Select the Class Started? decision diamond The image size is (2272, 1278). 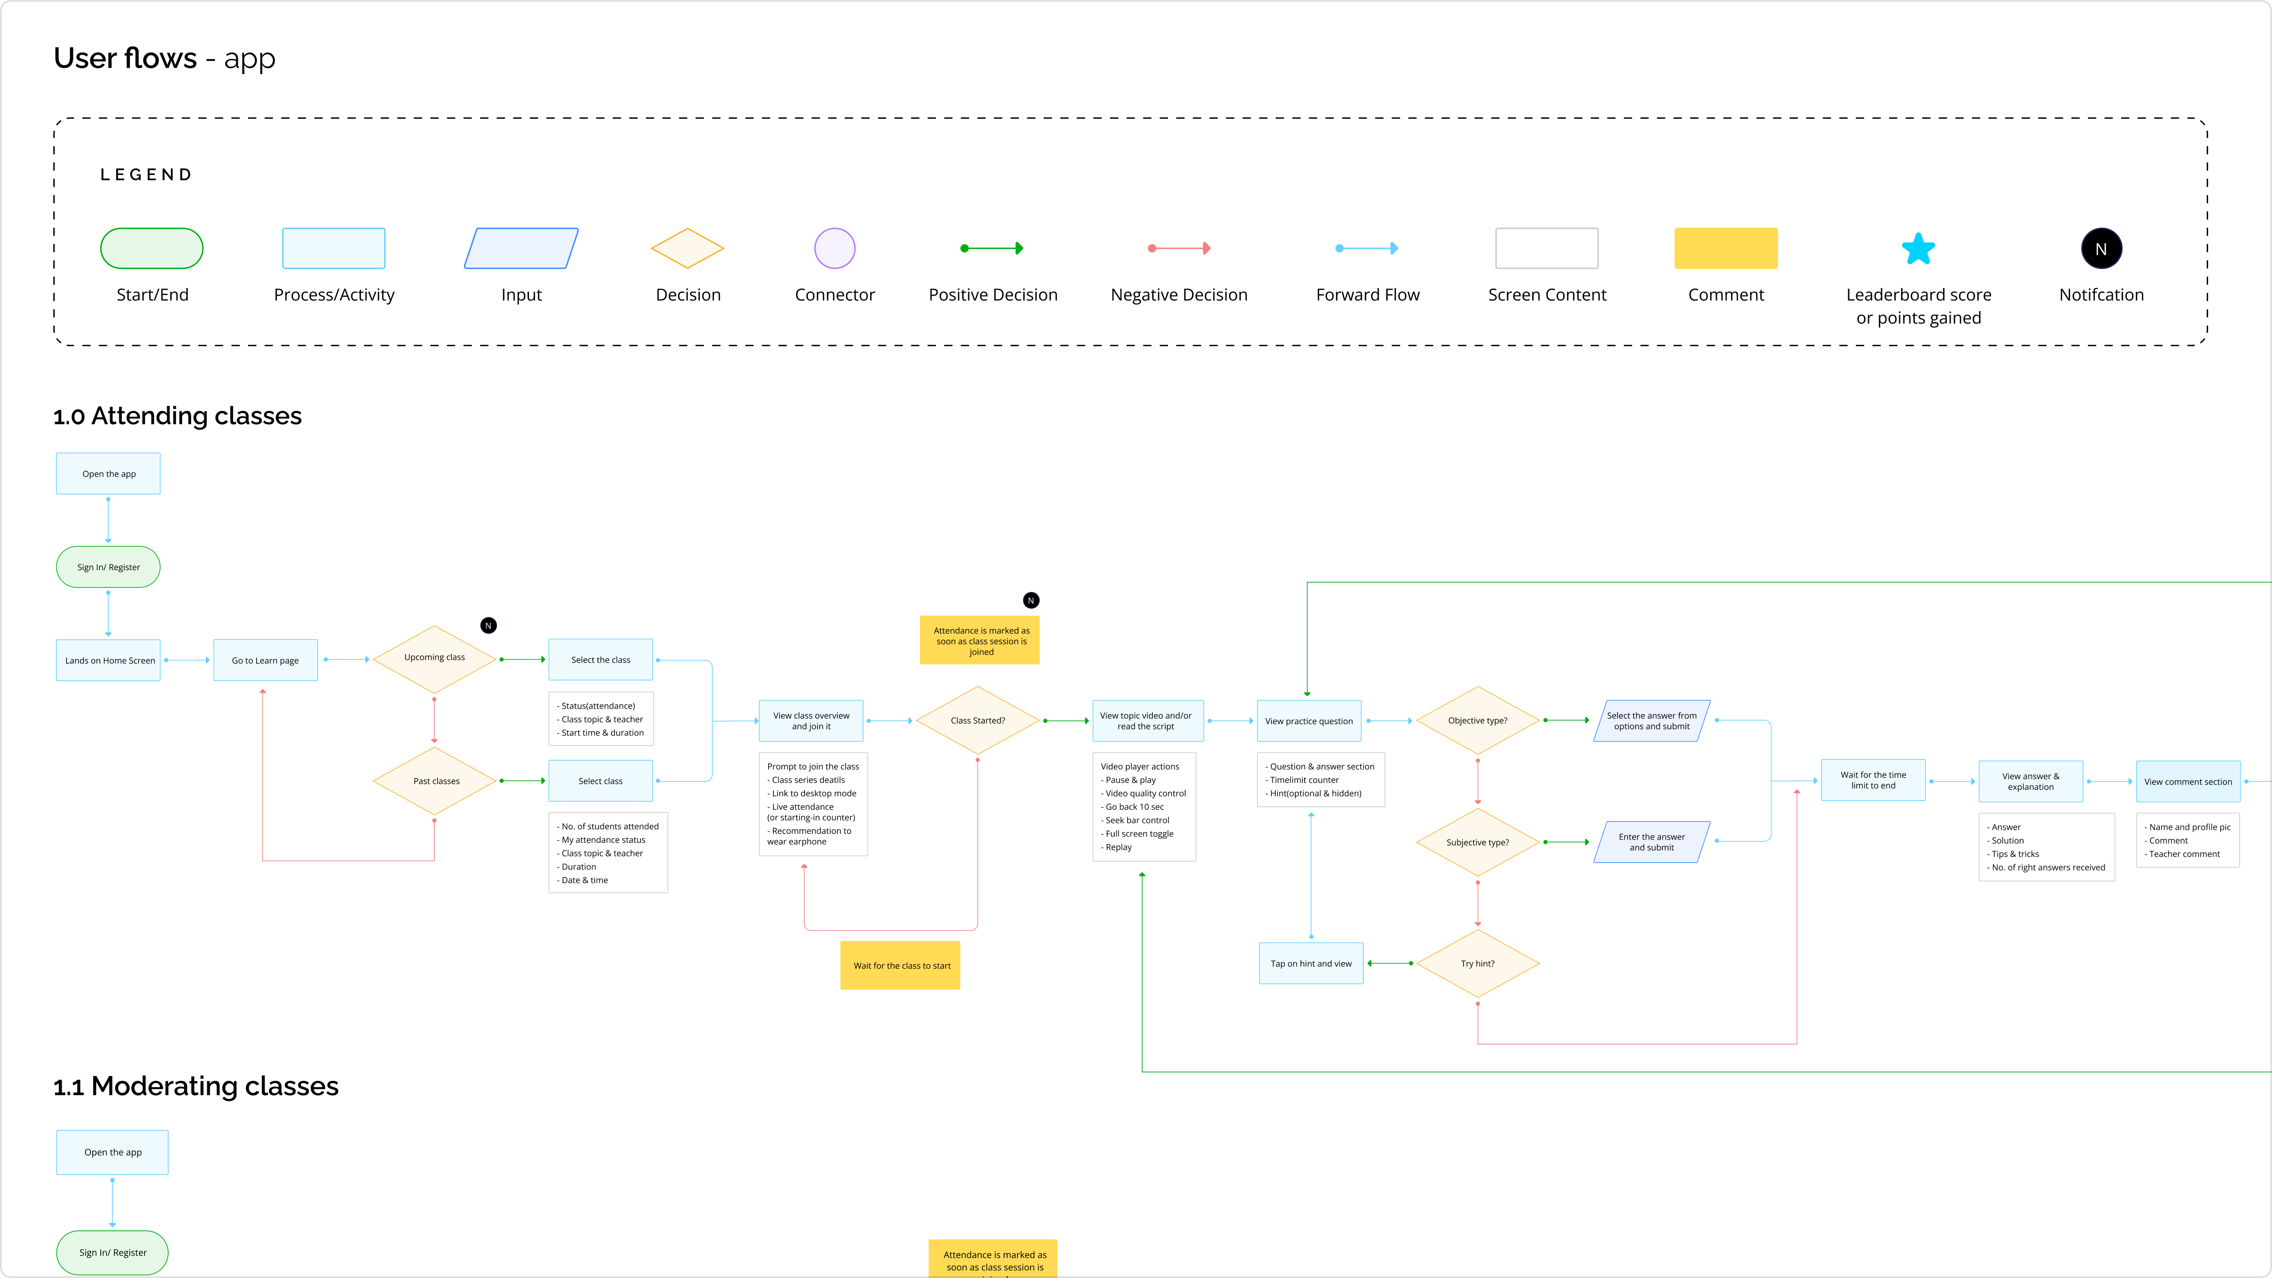tap(977, 721)
